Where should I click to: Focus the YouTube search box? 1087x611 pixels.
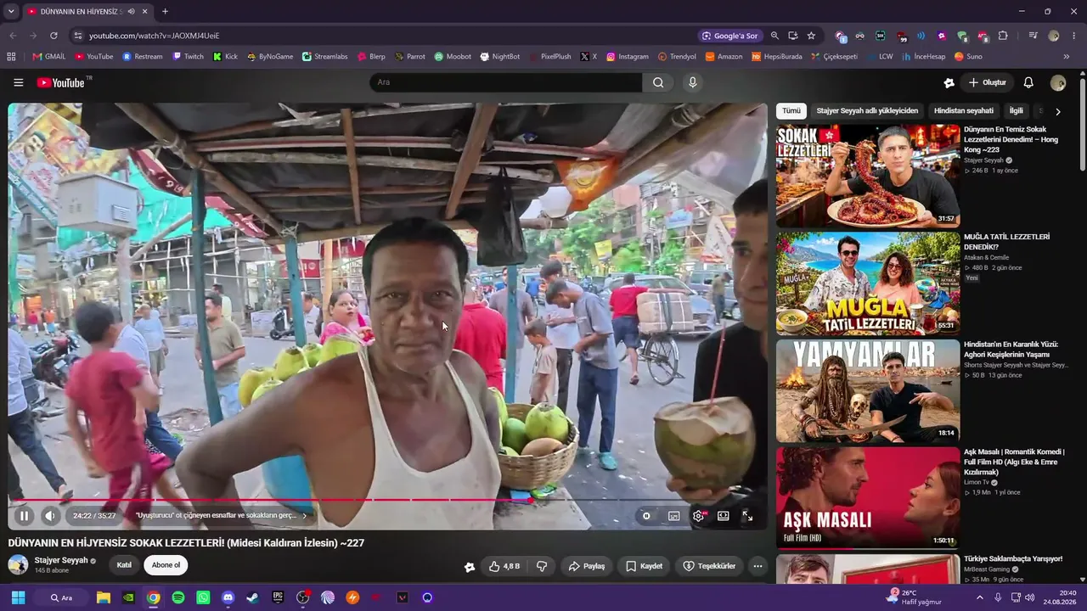pyautogui.click(x=506, y=82)
